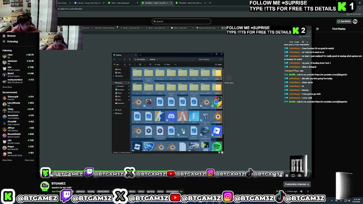Open Chrome shortcut in Desktop folder window
Image resolution: width=363 pixels, height=204 pixels.
(217, 103)
